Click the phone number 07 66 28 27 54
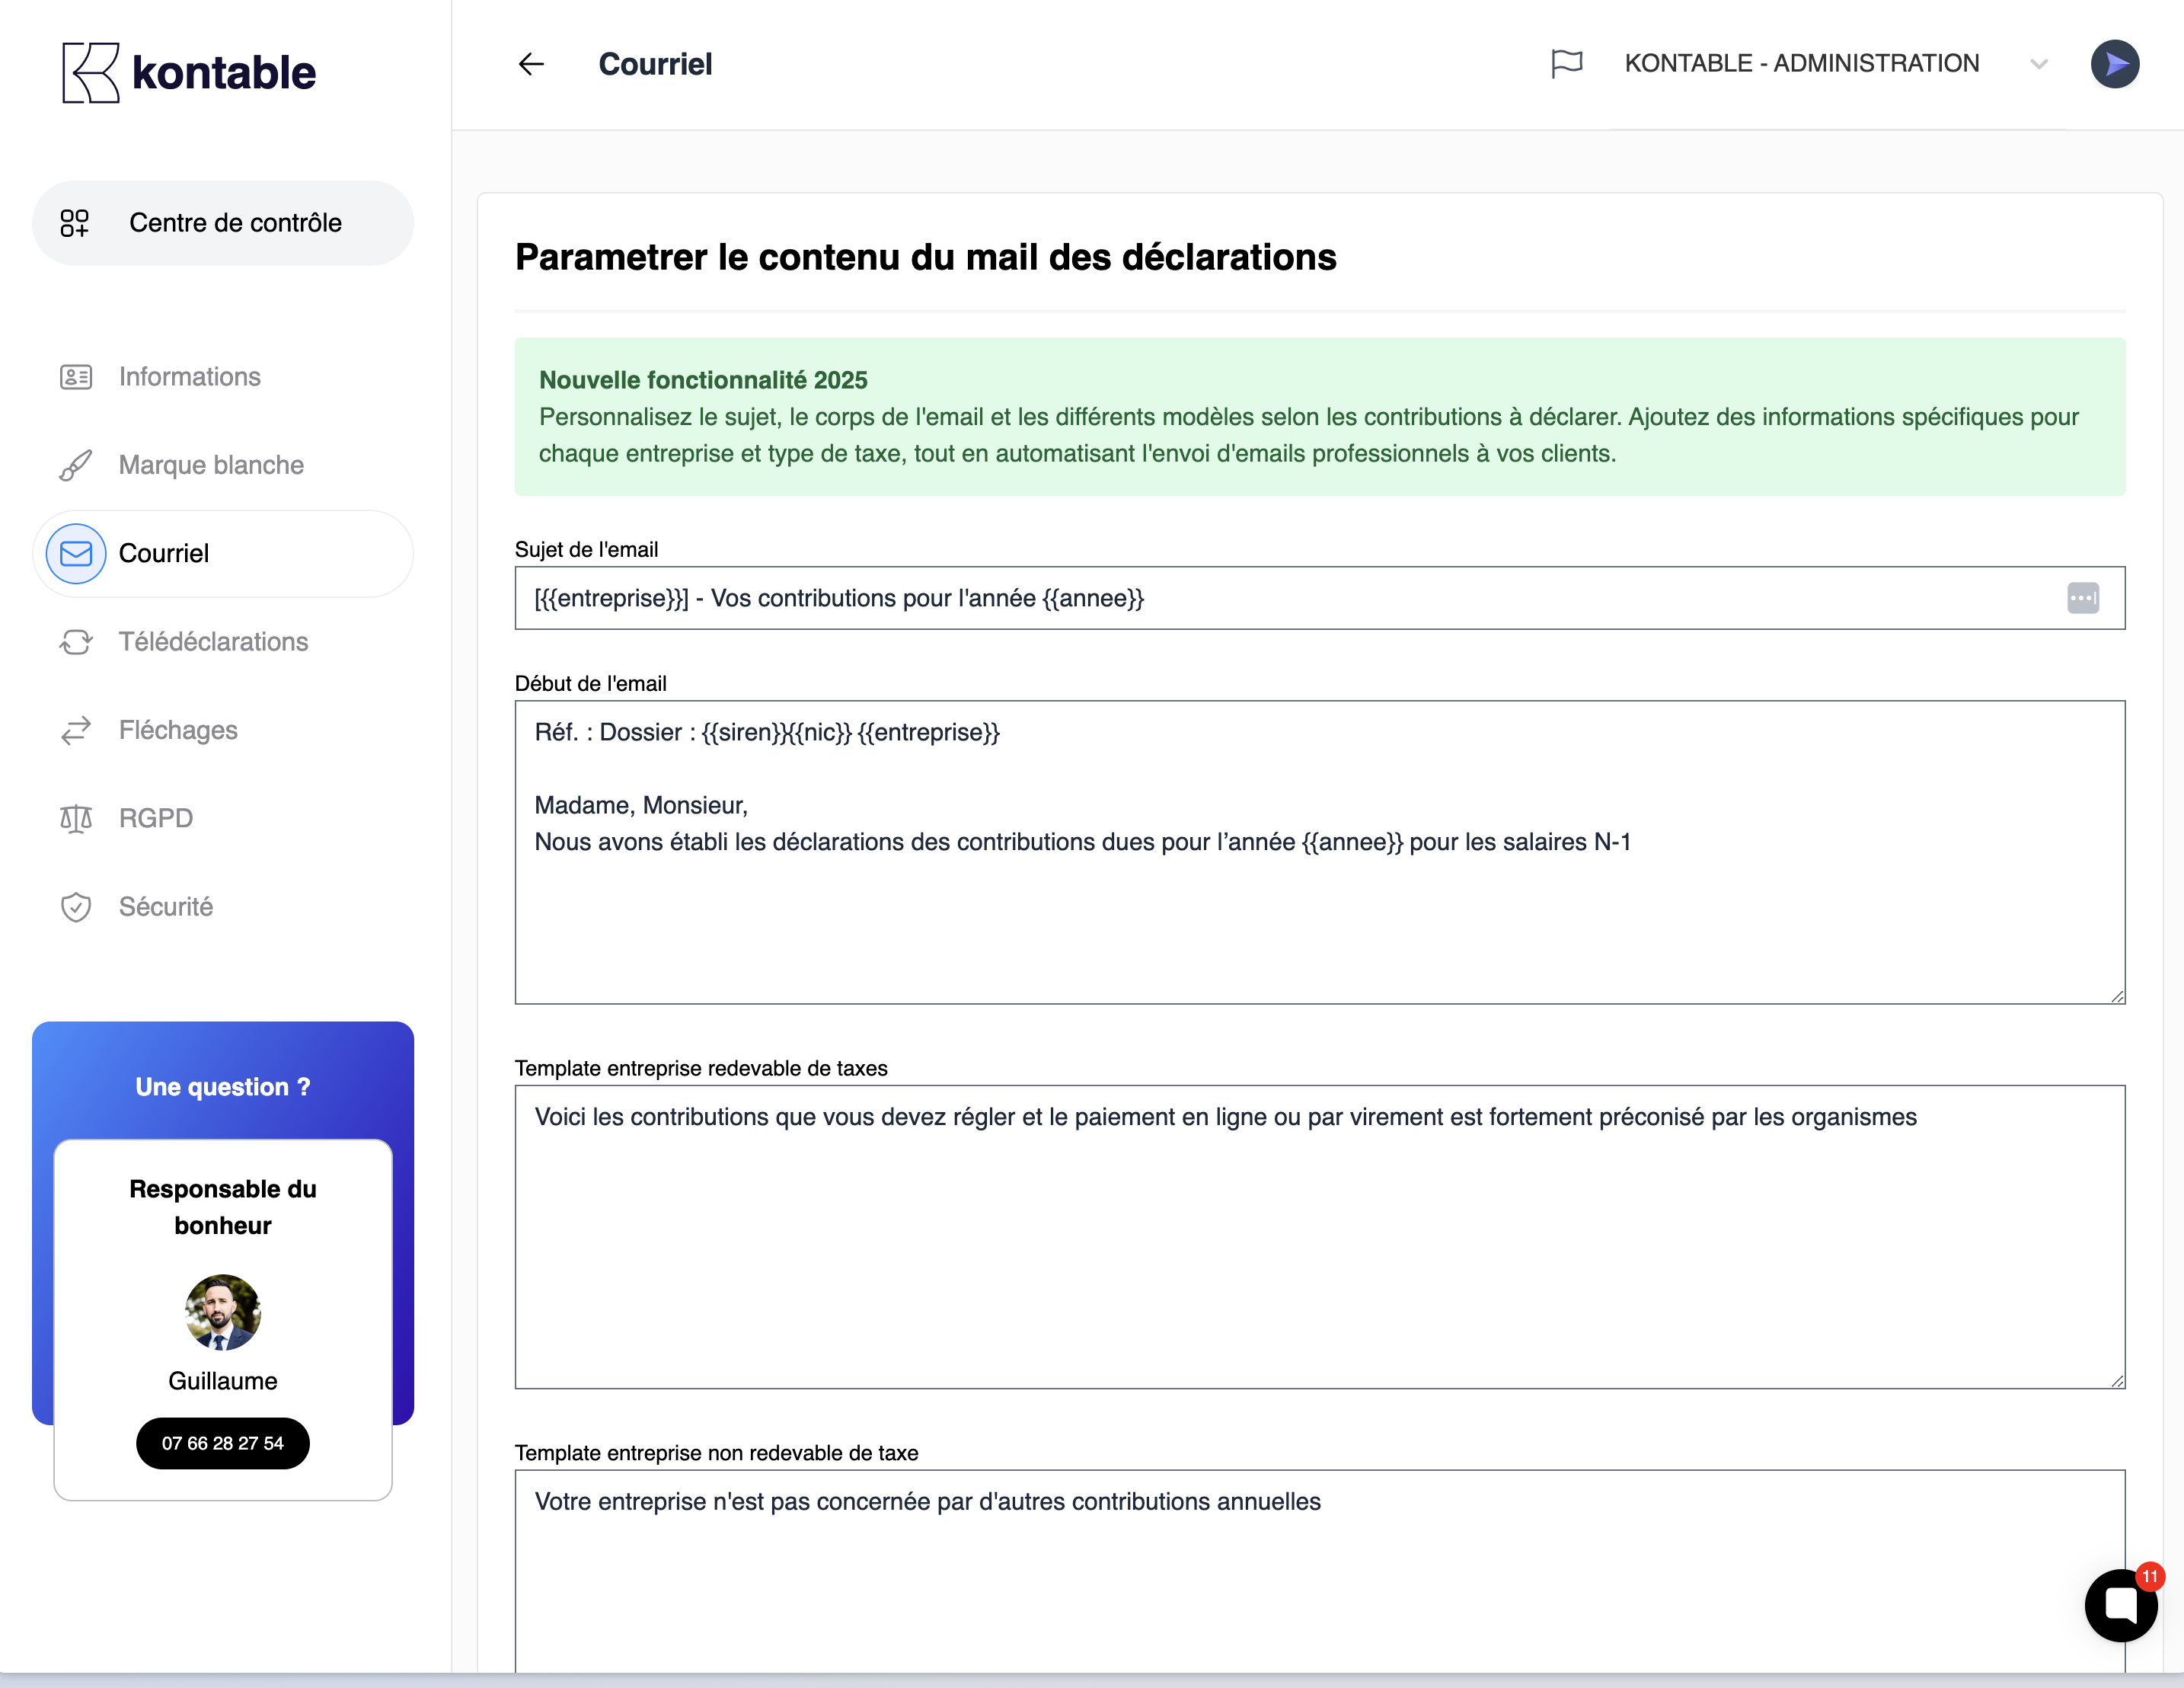The width and height of the screenshot is (2184, 1688). 222,1443
